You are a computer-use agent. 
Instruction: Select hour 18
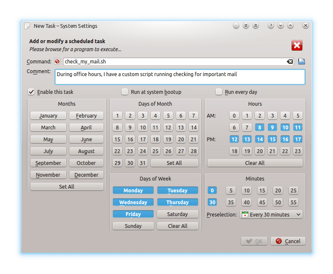234,151
